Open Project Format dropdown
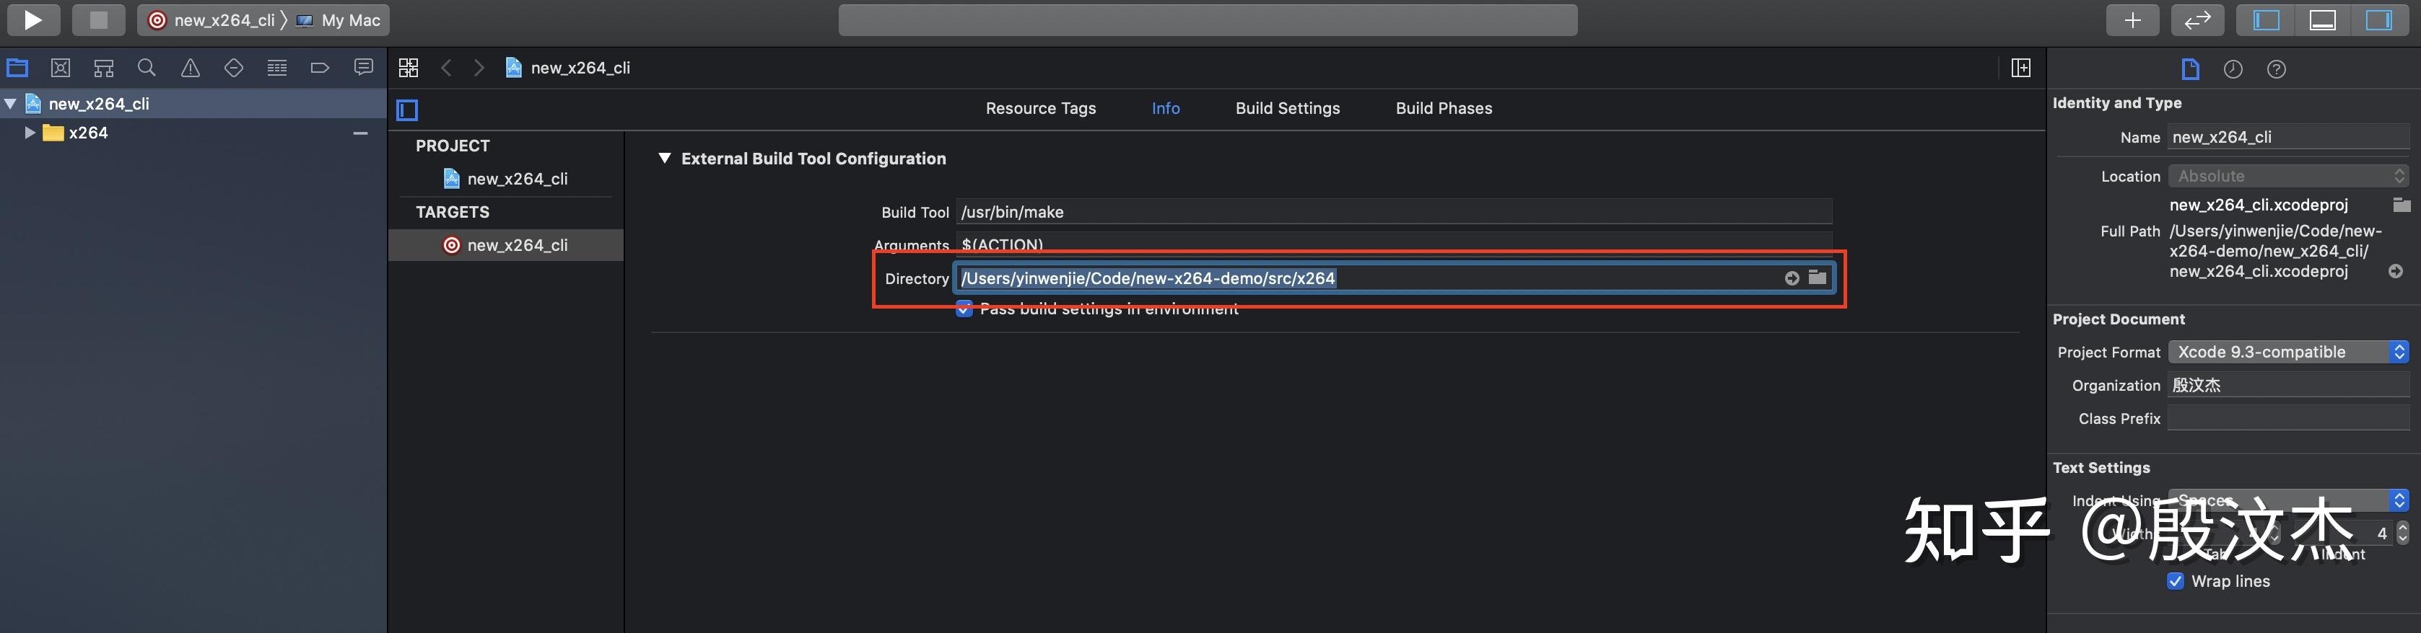Screen dimensions: 2421x633 2287,353
